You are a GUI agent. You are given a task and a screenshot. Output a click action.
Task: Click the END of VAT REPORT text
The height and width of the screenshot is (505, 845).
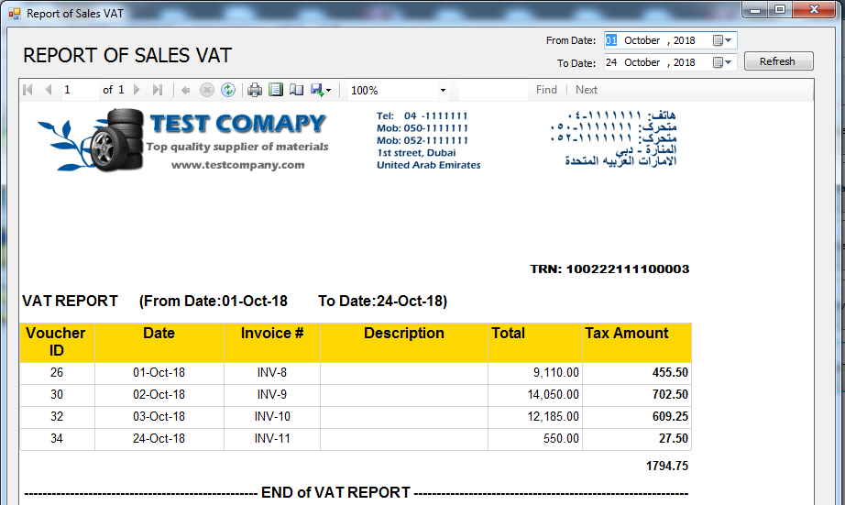[335, 492]
